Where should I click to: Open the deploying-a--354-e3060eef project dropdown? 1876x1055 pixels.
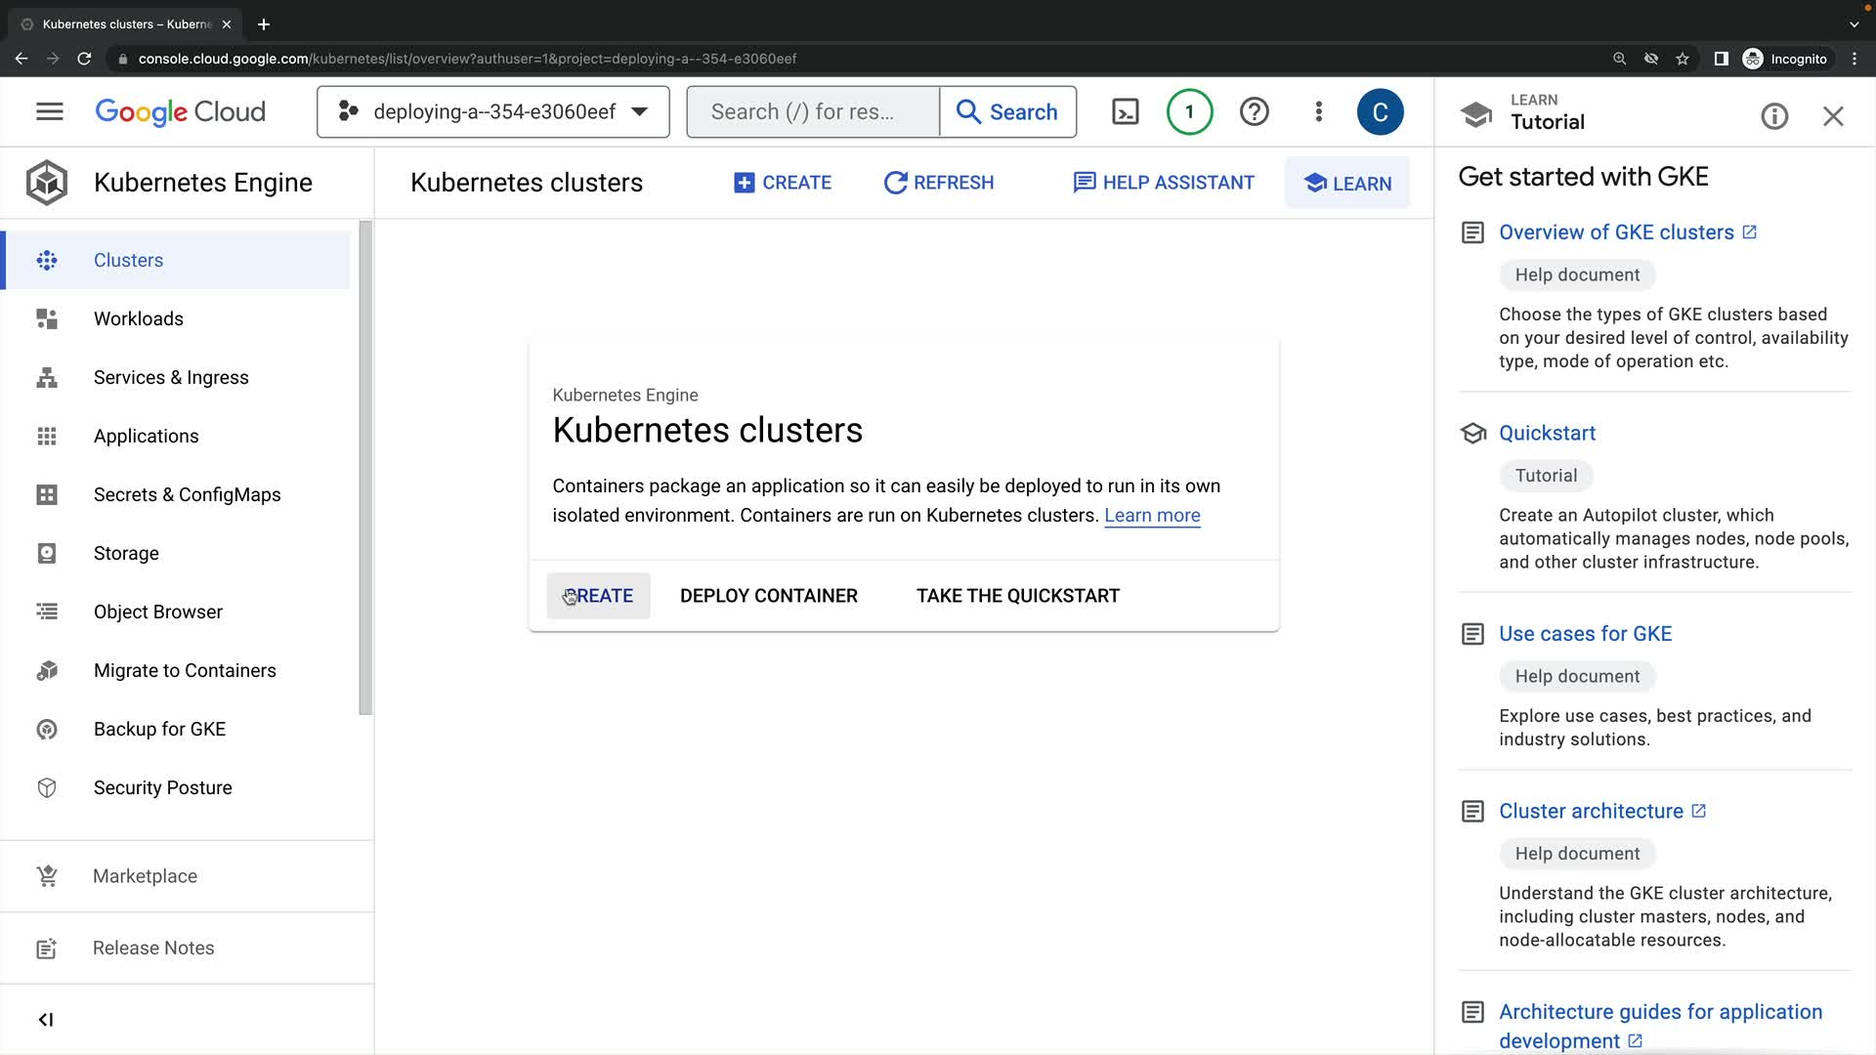point(492,111)
